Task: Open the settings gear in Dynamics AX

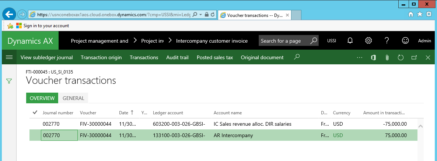Action: (368, 41)
